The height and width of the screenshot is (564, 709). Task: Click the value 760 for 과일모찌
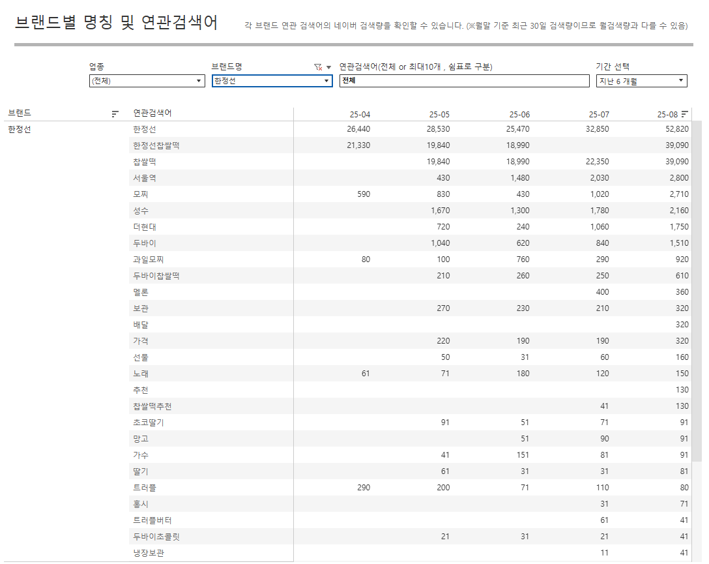523,259
